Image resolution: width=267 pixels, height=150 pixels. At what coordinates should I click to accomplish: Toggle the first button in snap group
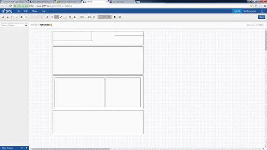click(x=100, y=17)
